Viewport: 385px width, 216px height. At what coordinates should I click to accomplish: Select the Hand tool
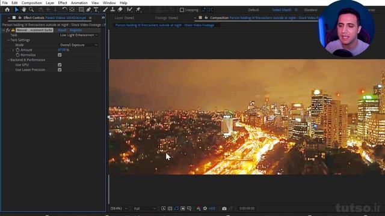(24, 10)
